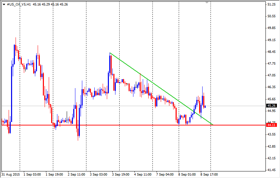
Task: Select the green descending trendline
Action: pyautogui.click(x=161, y=88)
